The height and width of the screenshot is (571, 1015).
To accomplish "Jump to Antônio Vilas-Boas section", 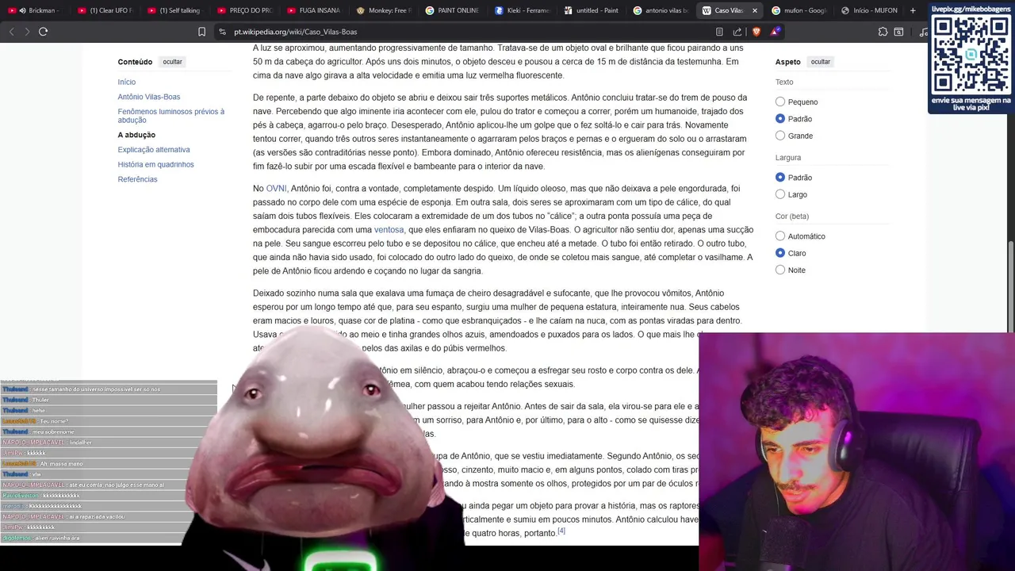I will (x=149, y=97).
